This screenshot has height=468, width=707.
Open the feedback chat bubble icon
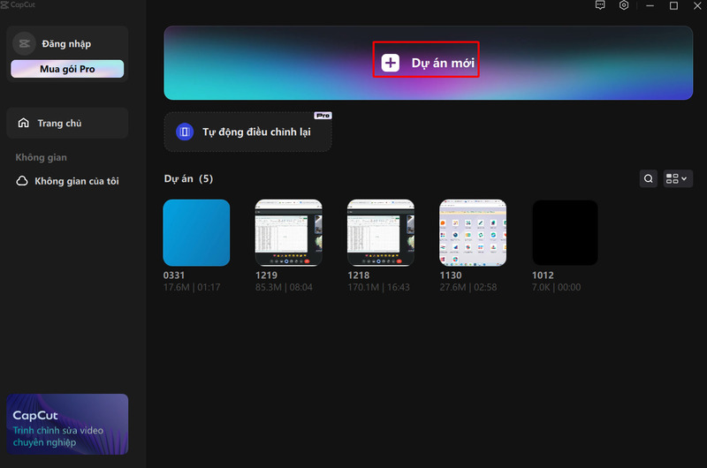pos(600,5)
